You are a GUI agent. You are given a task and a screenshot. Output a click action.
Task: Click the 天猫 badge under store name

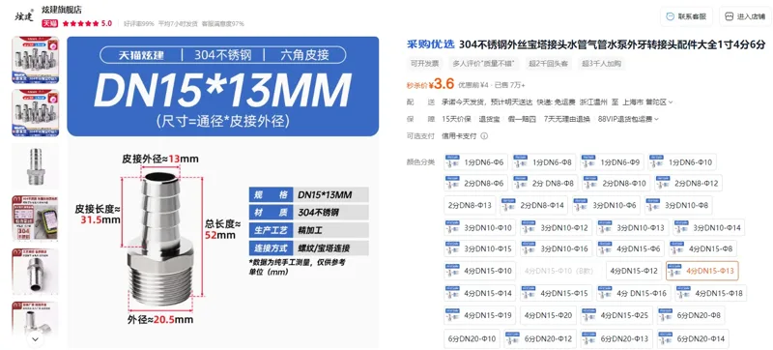click(50, 23)
